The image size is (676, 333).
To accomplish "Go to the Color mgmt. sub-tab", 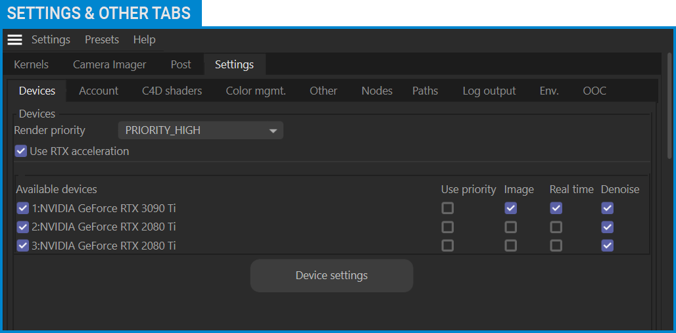I will (256, 91).
